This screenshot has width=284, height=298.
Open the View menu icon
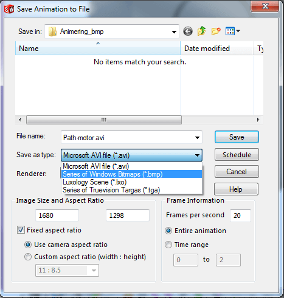click(230, 31)
